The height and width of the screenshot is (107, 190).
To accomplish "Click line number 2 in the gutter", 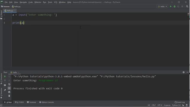I will [4, 19].
